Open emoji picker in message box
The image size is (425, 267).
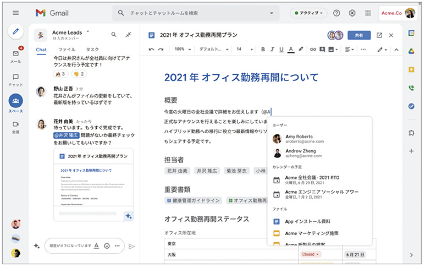tap(107, 246)
